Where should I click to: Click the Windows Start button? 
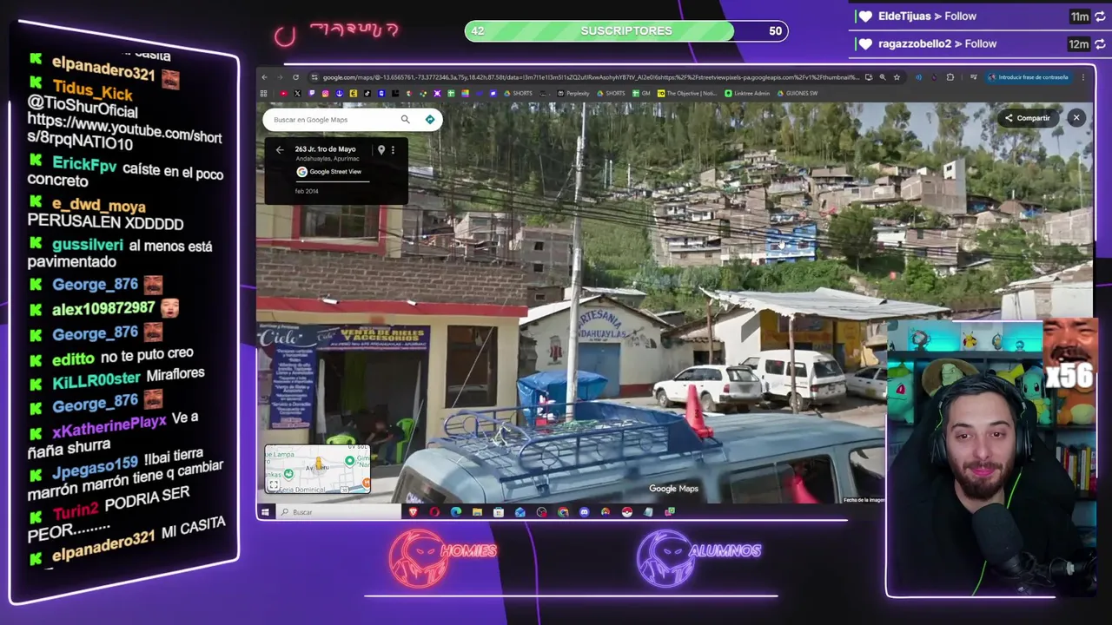(265, 512)
